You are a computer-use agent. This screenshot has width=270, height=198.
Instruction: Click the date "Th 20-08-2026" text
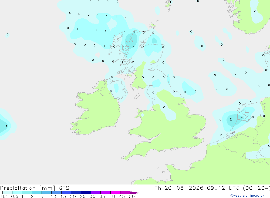[x=179, y=188]
